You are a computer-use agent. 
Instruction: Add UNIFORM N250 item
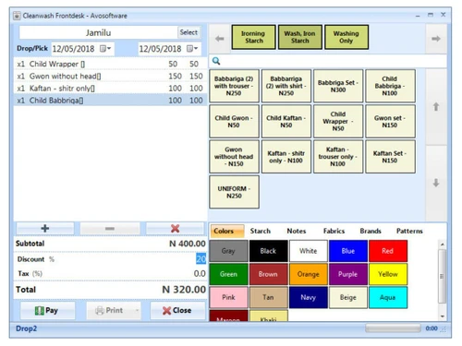tap(234, 192)
